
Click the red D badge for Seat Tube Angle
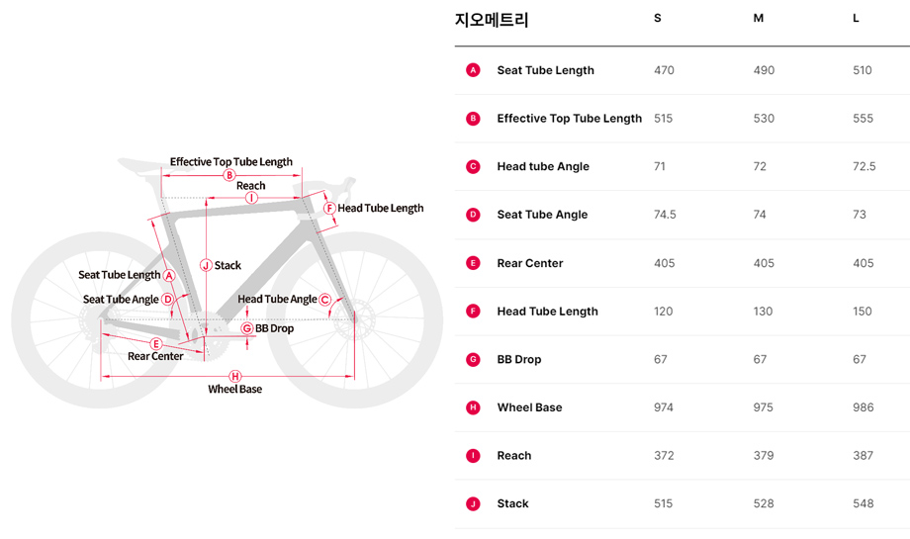coord(473,215)
